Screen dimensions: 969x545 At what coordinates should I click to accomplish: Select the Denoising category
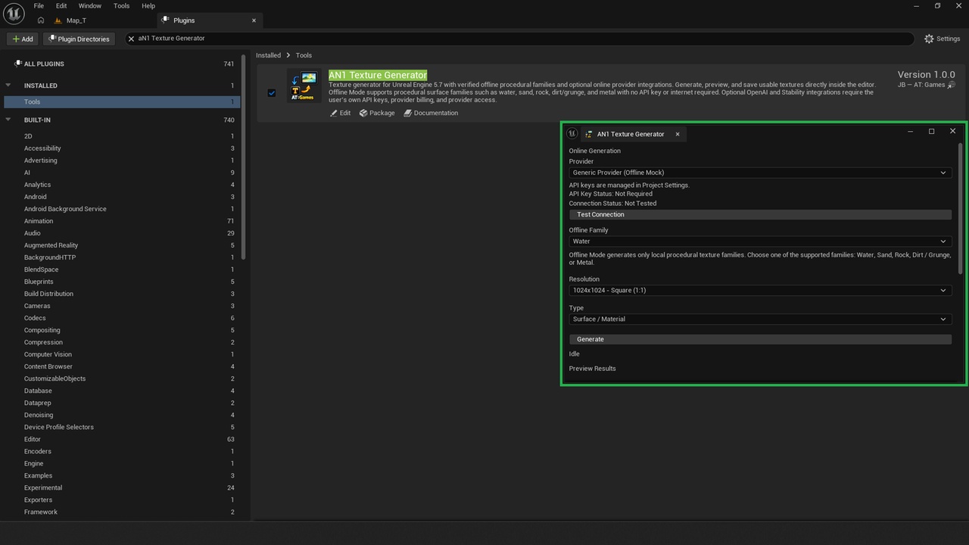tap(121, 415)
